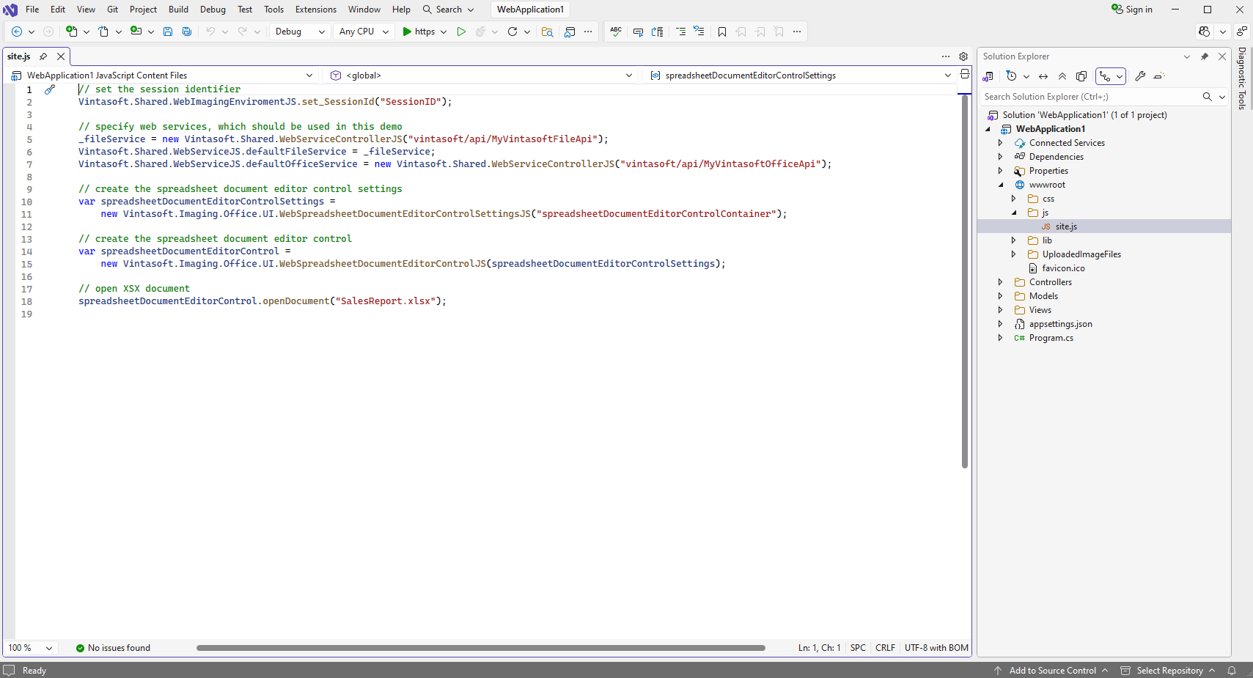Click Start Without Debugging outline play icon
The image size is (1253, 678).
pos(461,32)
